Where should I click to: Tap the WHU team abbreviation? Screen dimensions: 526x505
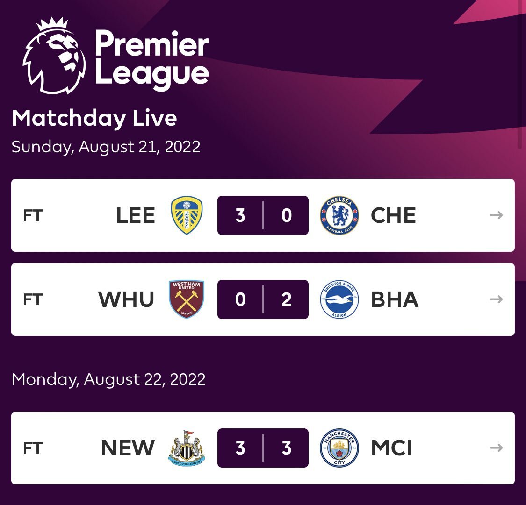pyautogui.click(x=126, y=299)
